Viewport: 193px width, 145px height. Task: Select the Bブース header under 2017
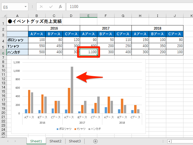click(x=106, y=34)
